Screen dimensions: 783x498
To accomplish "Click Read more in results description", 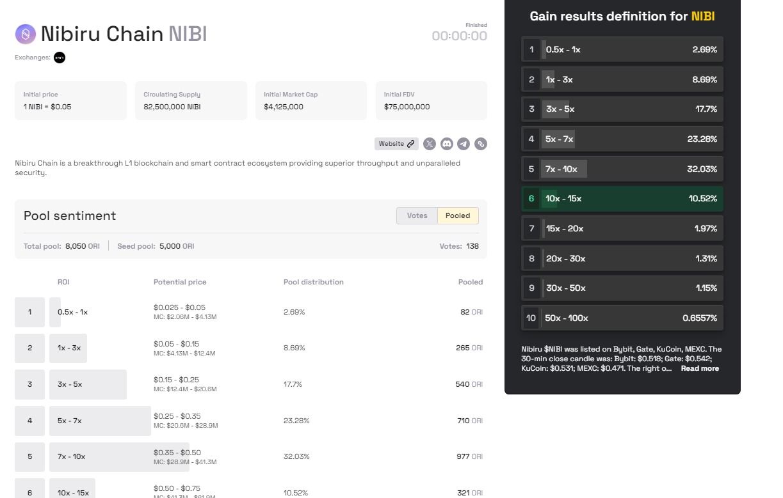I will tap(700, 368).
